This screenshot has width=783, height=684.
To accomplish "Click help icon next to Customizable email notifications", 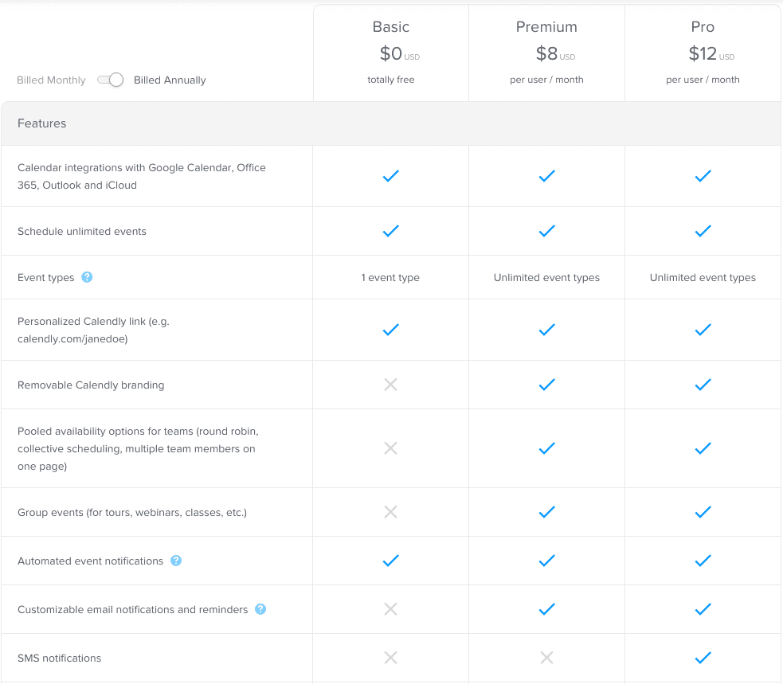I will point(260,609).
